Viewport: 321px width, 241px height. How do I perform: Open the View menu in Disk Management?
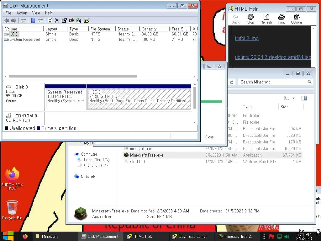click(x=36, y=13)
